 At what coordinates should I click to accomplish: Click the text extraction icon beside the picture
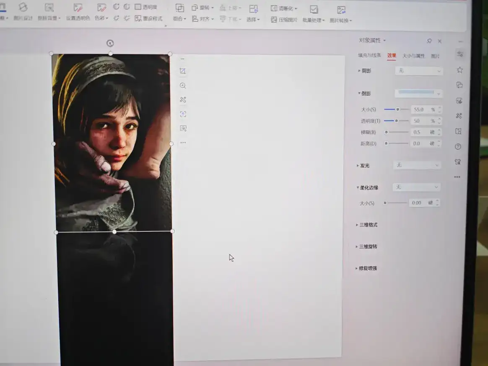point(183,114)
